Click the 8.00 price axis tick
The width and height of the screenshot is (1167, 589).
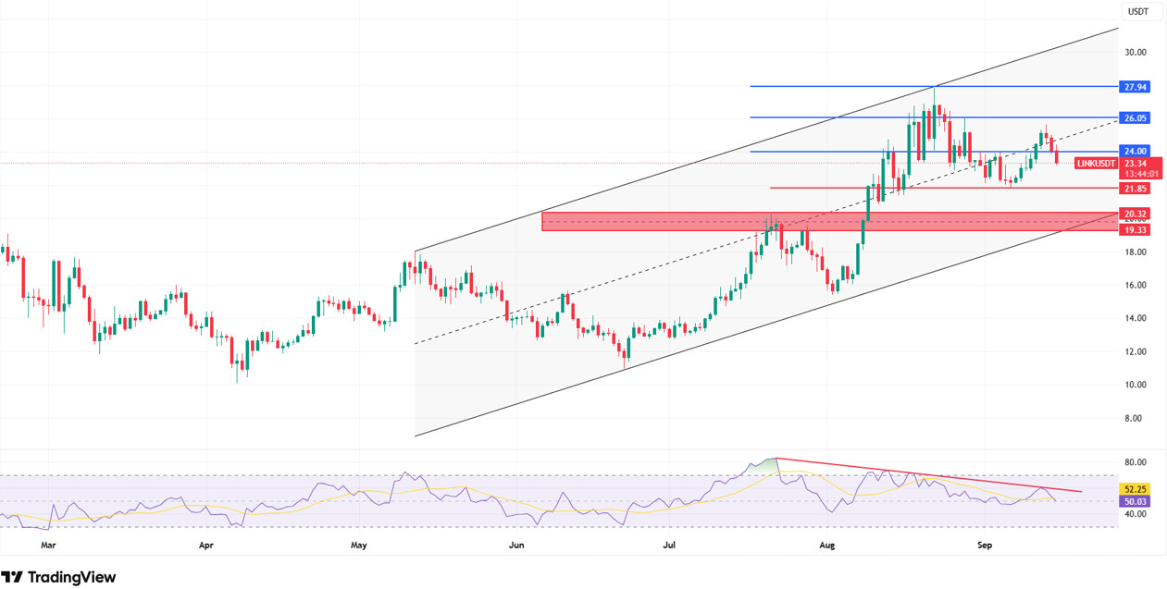[1136, 418]
